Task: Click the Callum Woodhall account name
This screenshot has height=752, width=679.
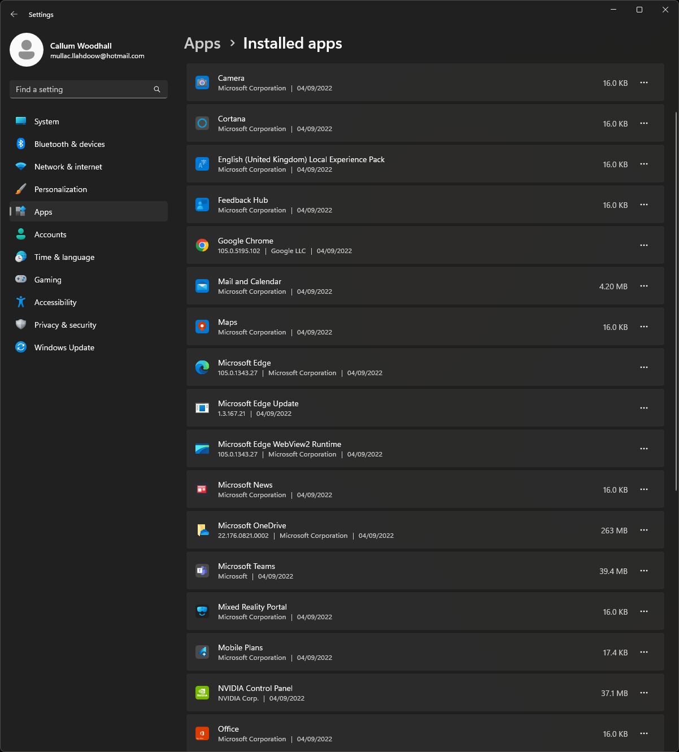Action: (81, 46)
